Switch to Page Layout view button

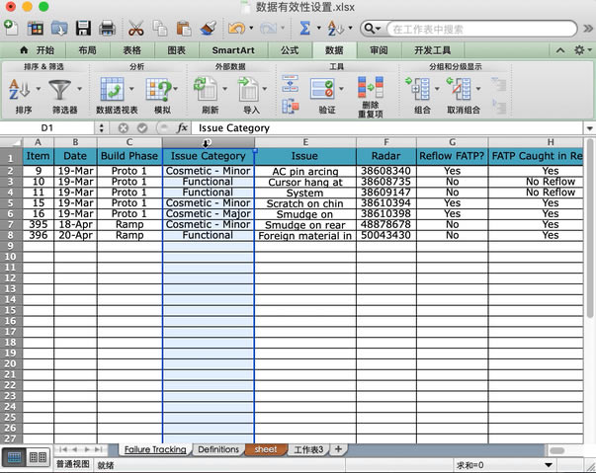pos(37,457)
